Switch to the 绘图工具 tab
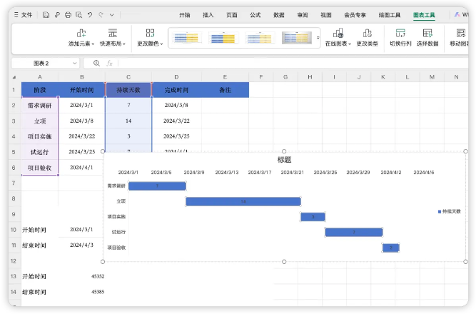Image resolution: width=476 pixels, height=314 pixels. tap(390, 15)
